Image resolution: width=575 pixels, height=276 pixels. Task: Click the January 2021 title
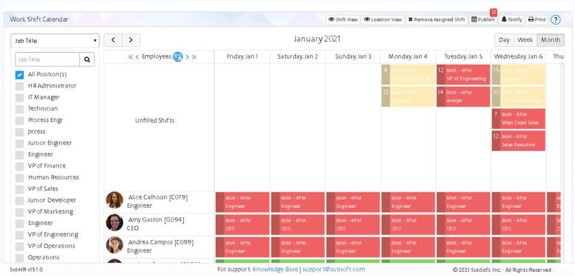[x=317, y=39]
